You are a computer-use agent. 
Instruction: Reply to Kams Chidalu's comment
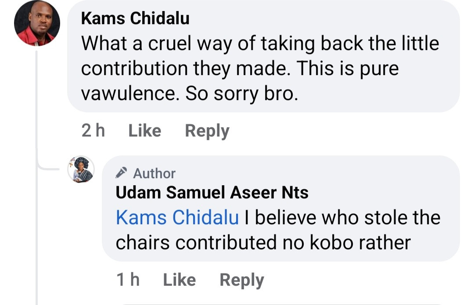coord(207,131)
